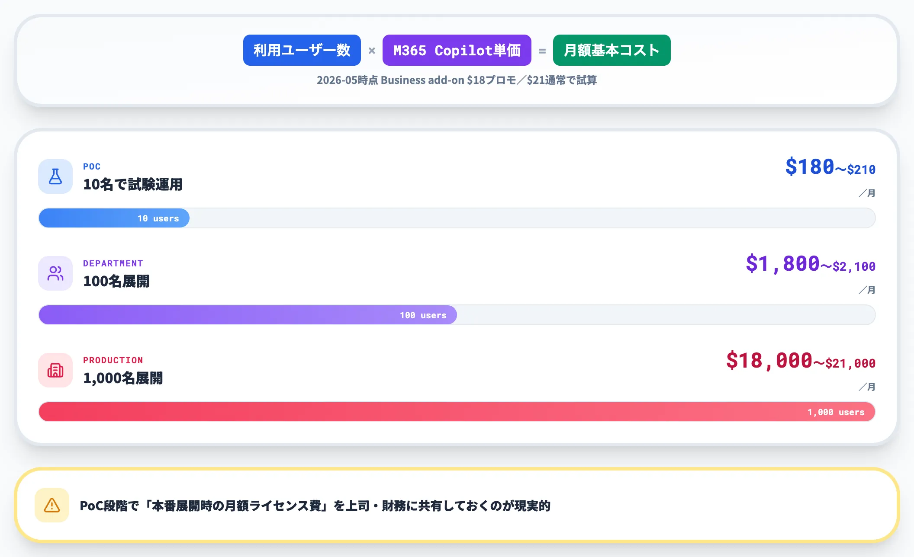Click the red 1,000 users progress bar

[x=457, y=412]
